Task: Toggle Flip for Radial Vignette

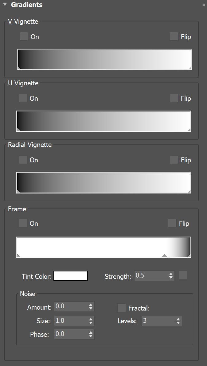Action: (x=174, y=160)
